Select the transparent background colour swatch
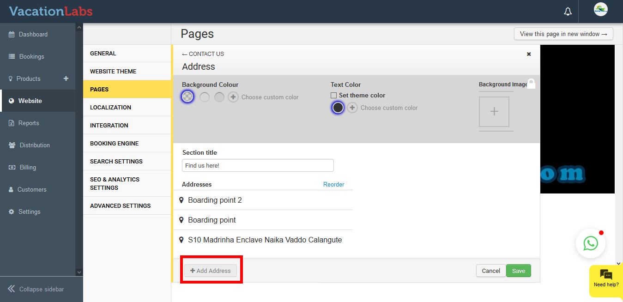The width and height of the screenshot is (623, 302). [x=188, y=97]
